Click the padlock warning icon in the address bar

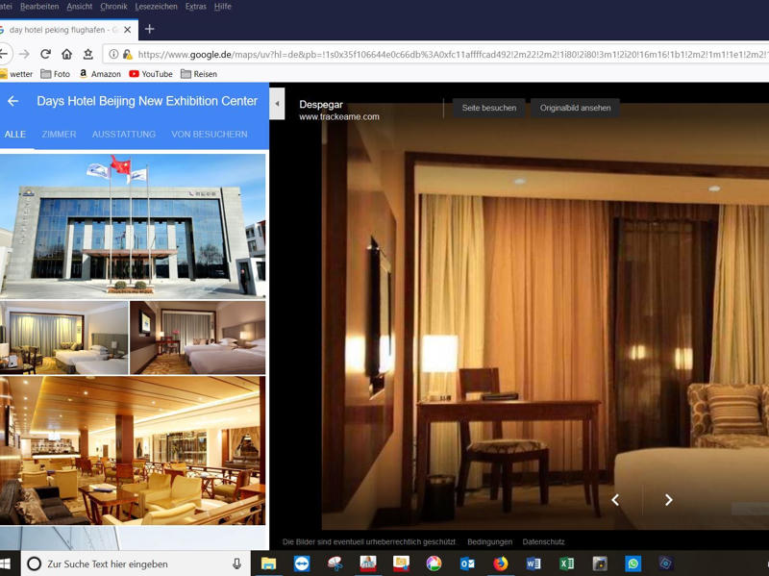pyautogui.click(x=128, y=54)
